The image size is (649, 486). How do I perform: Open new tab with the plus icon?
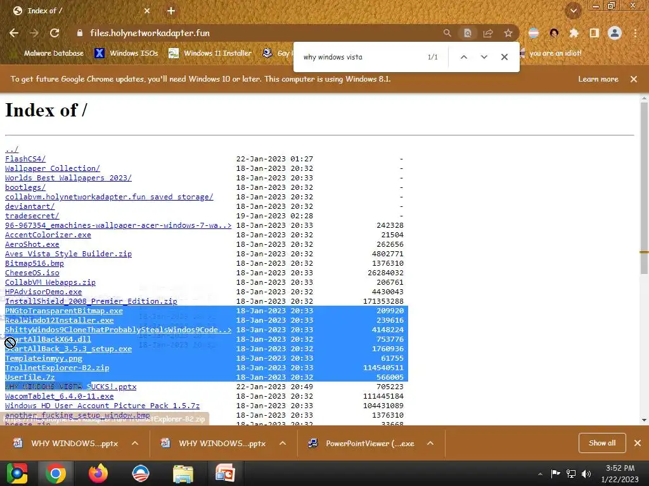click(171, 11)
